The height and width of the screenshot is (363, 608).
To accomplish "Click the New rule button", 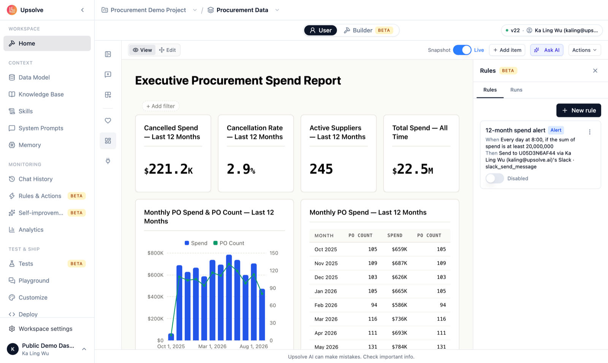I will tap(578, 110).
